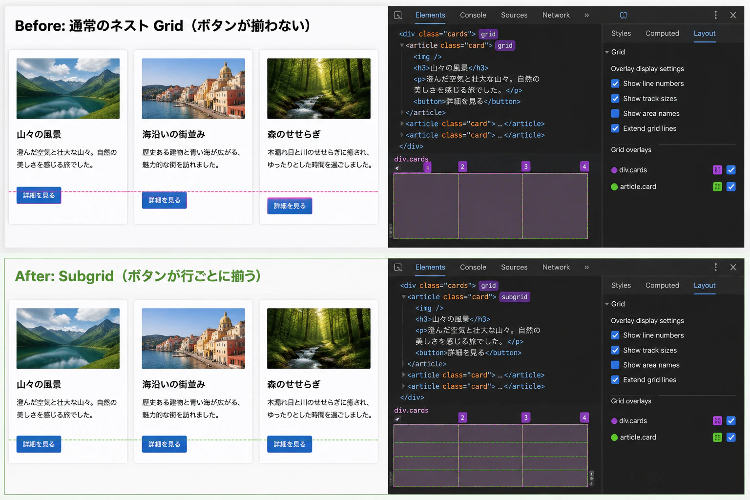Click the green highlight icon for article.card in Before overlays
The width and height of the screenshot is (750, 500).
717,187
